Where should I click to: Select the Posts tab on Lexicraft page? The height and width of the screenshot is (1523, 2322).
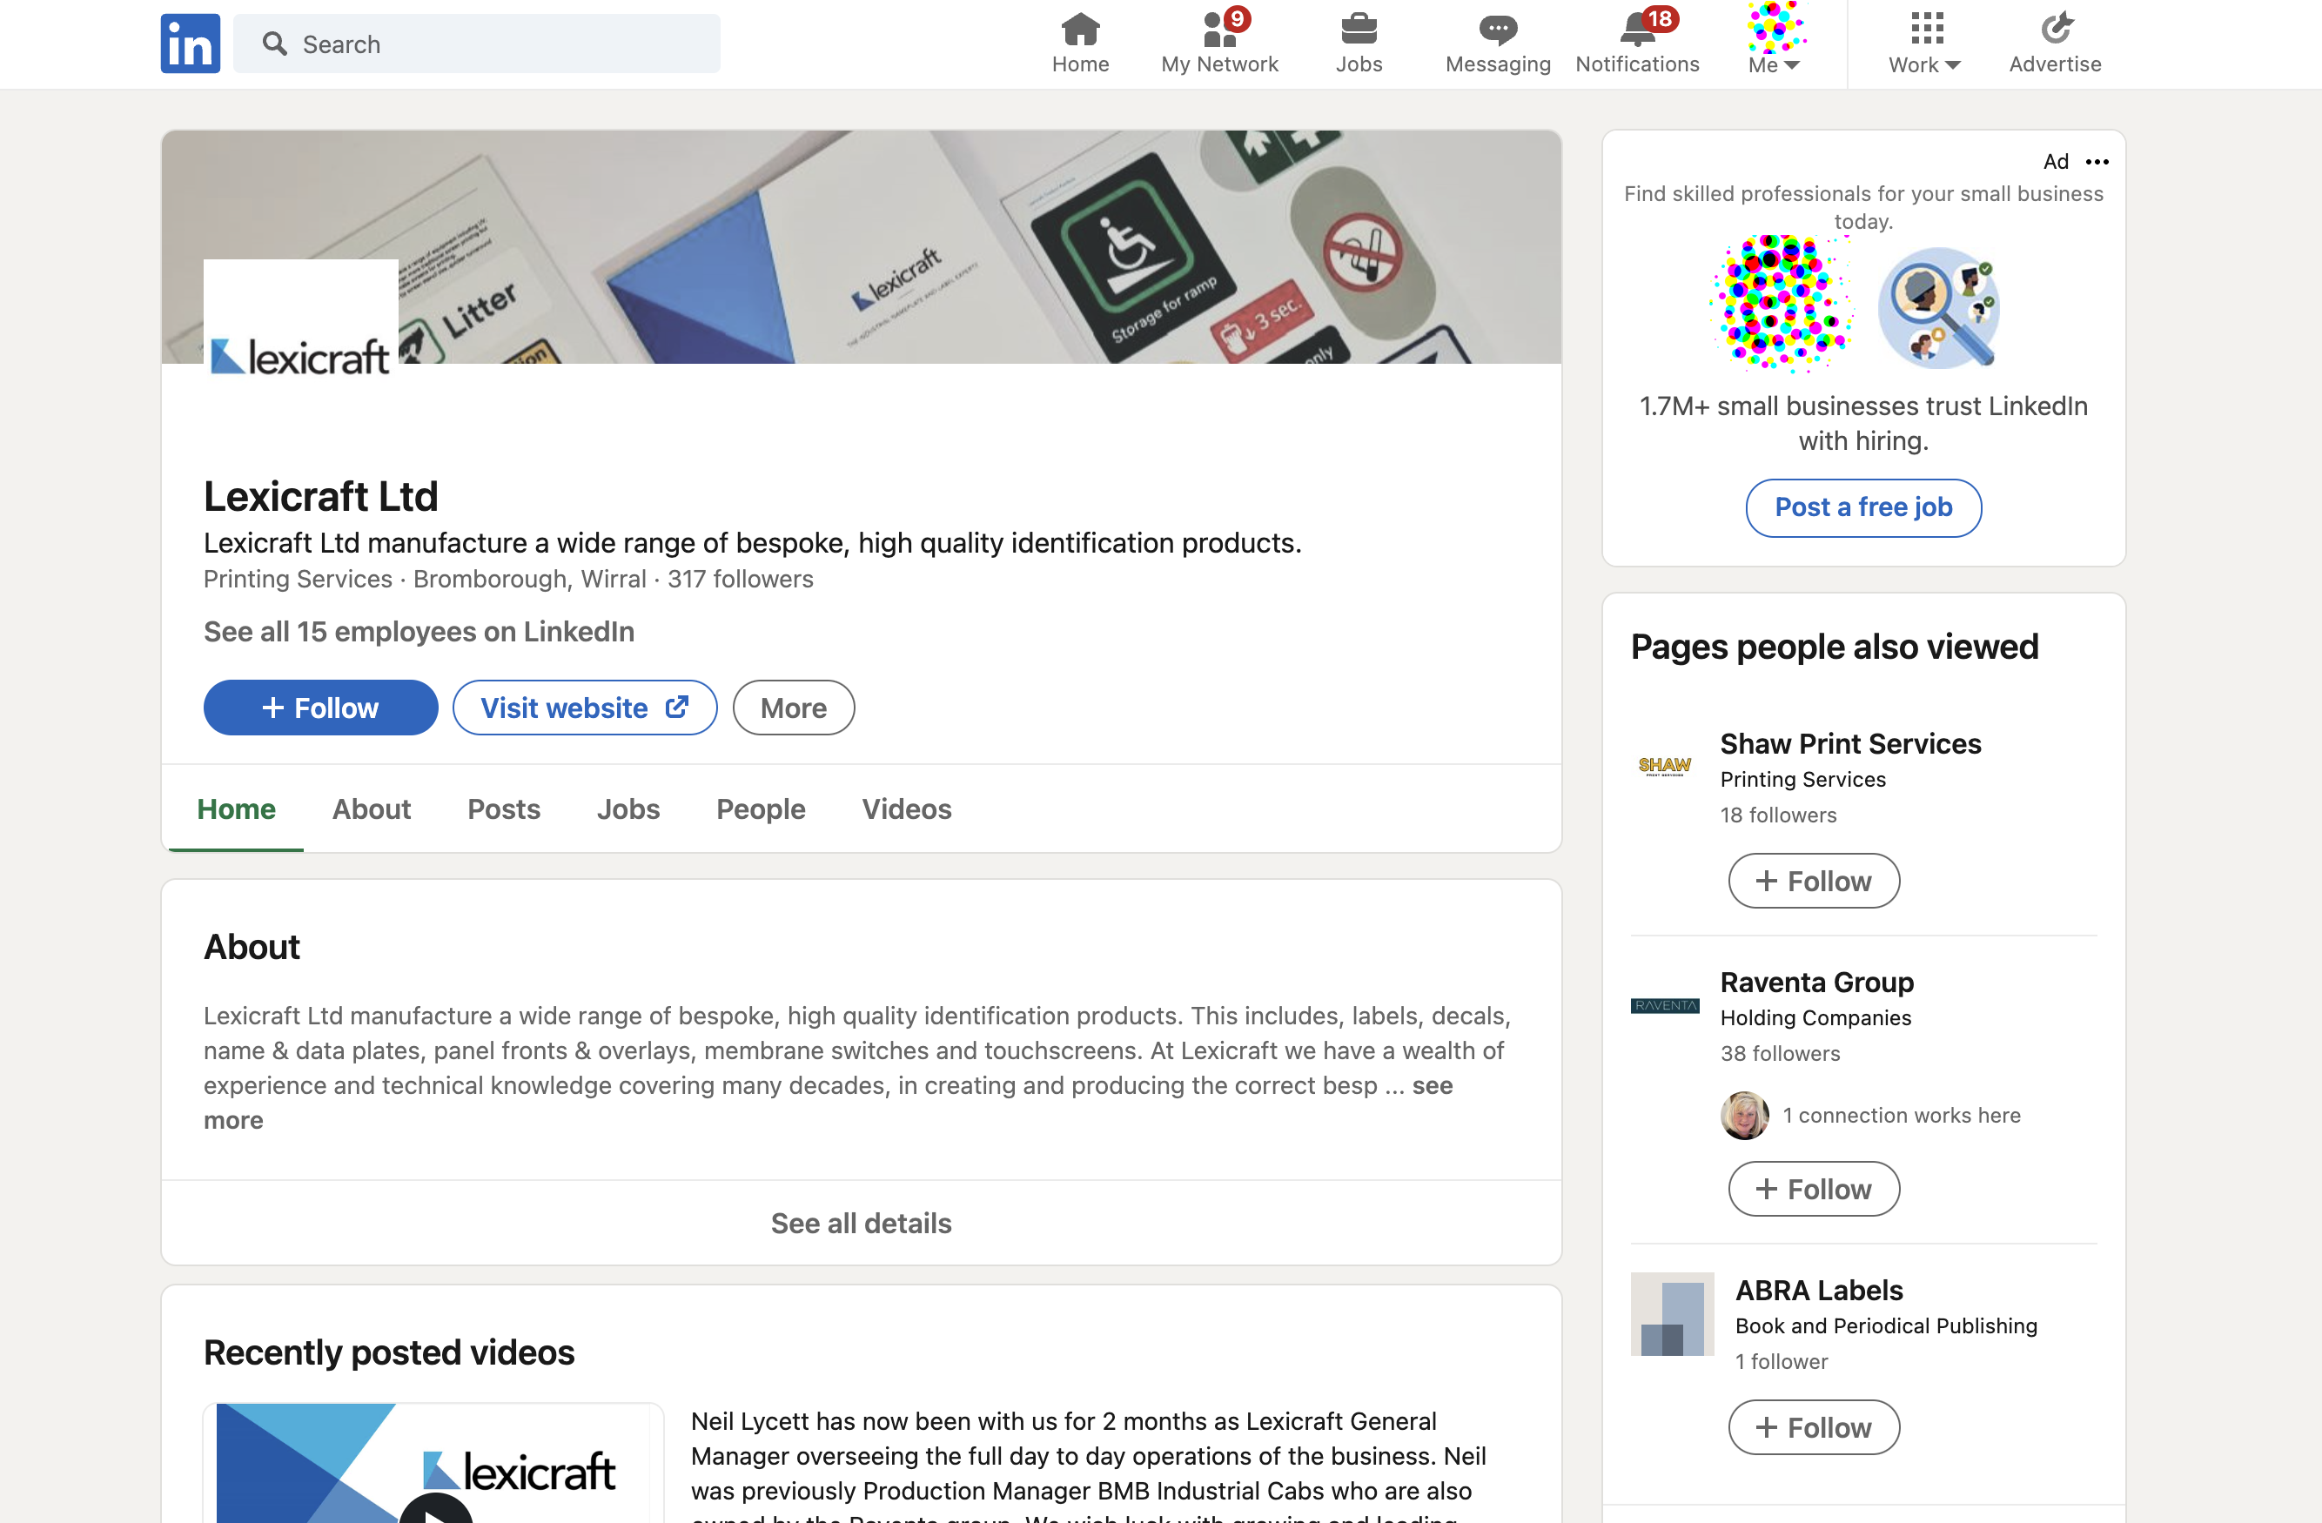tap(503, 809)
